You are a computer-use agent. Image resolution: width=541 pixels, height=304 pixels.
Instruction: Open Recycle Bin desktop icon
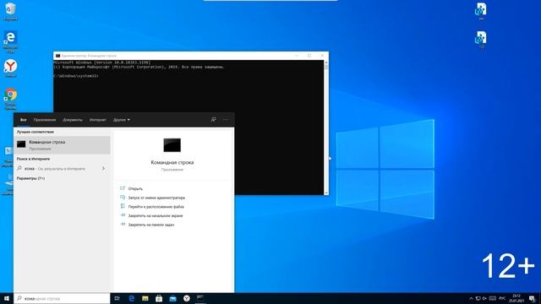(10, 11)
